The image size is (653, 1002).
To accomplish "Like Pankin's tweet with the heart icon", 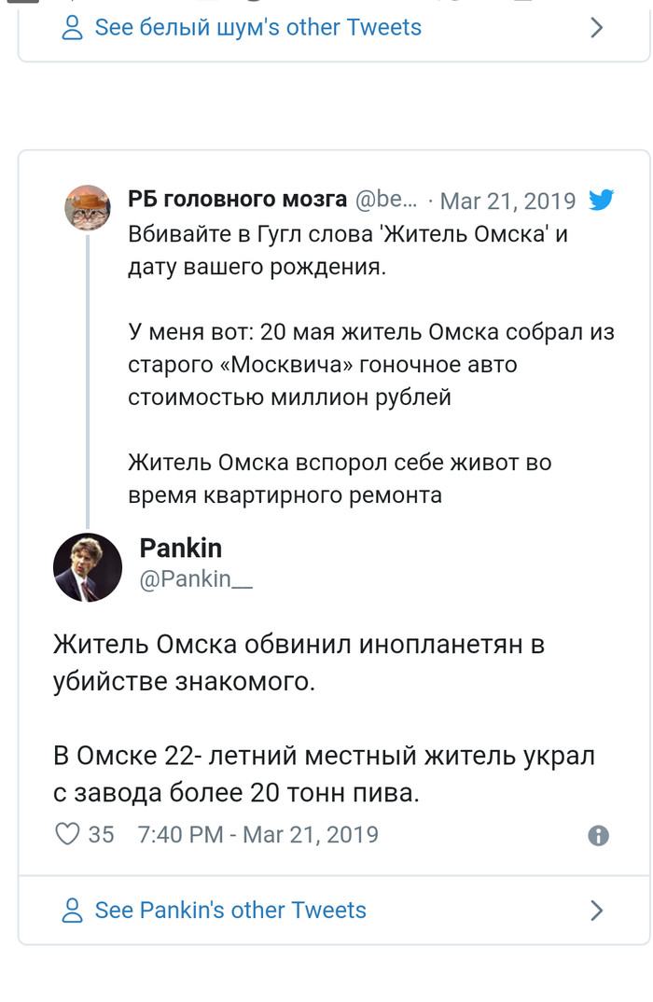I will (67, 833).
